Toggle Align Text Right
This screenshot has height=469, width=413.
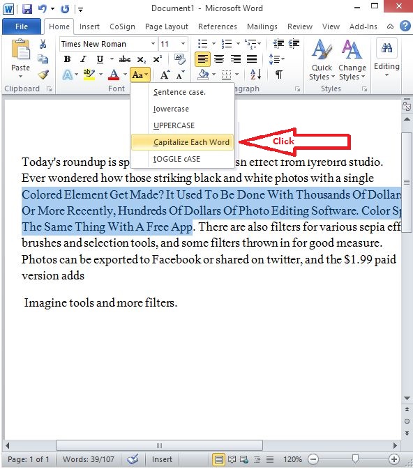pyautogui.click(x=235, y=59)
